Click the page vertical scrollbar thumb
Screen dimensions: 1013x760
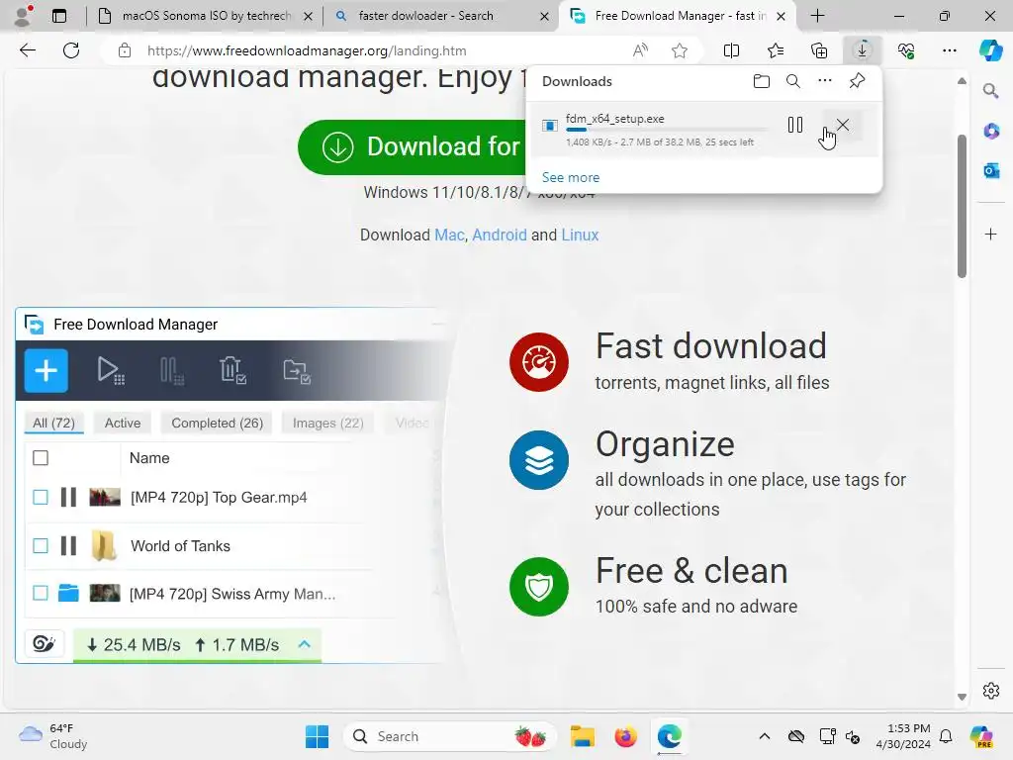[x=962, y=206]
